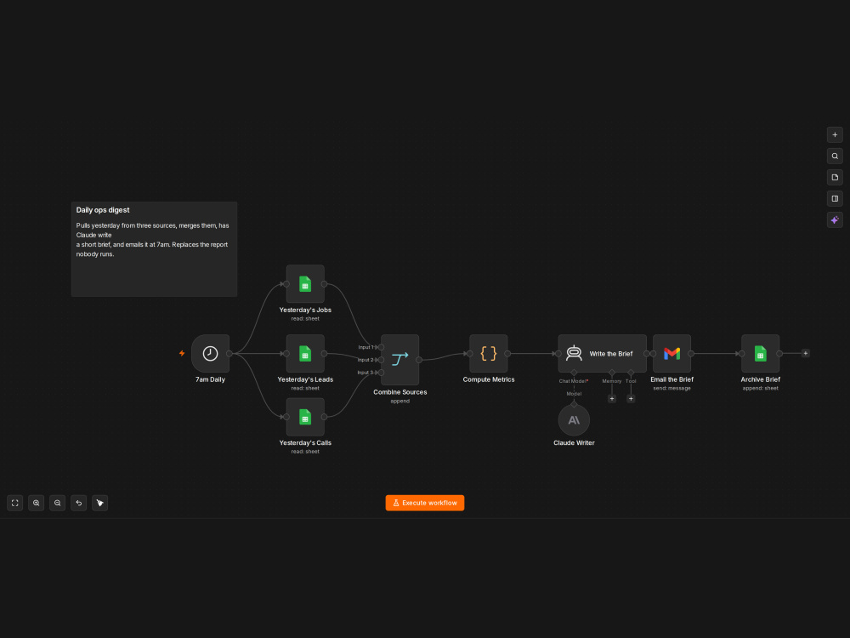Open the Combine Sources merge node
The image size is (850, 638).
point(400,360)
